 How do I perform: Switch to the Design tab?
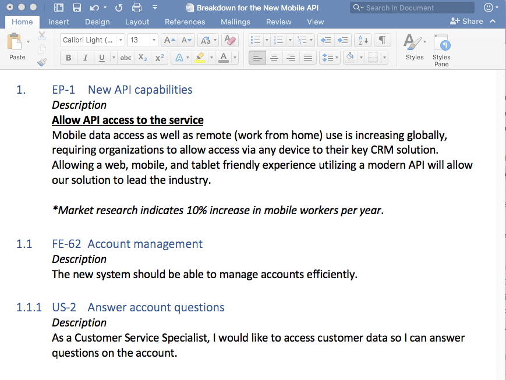coord(97,22)
